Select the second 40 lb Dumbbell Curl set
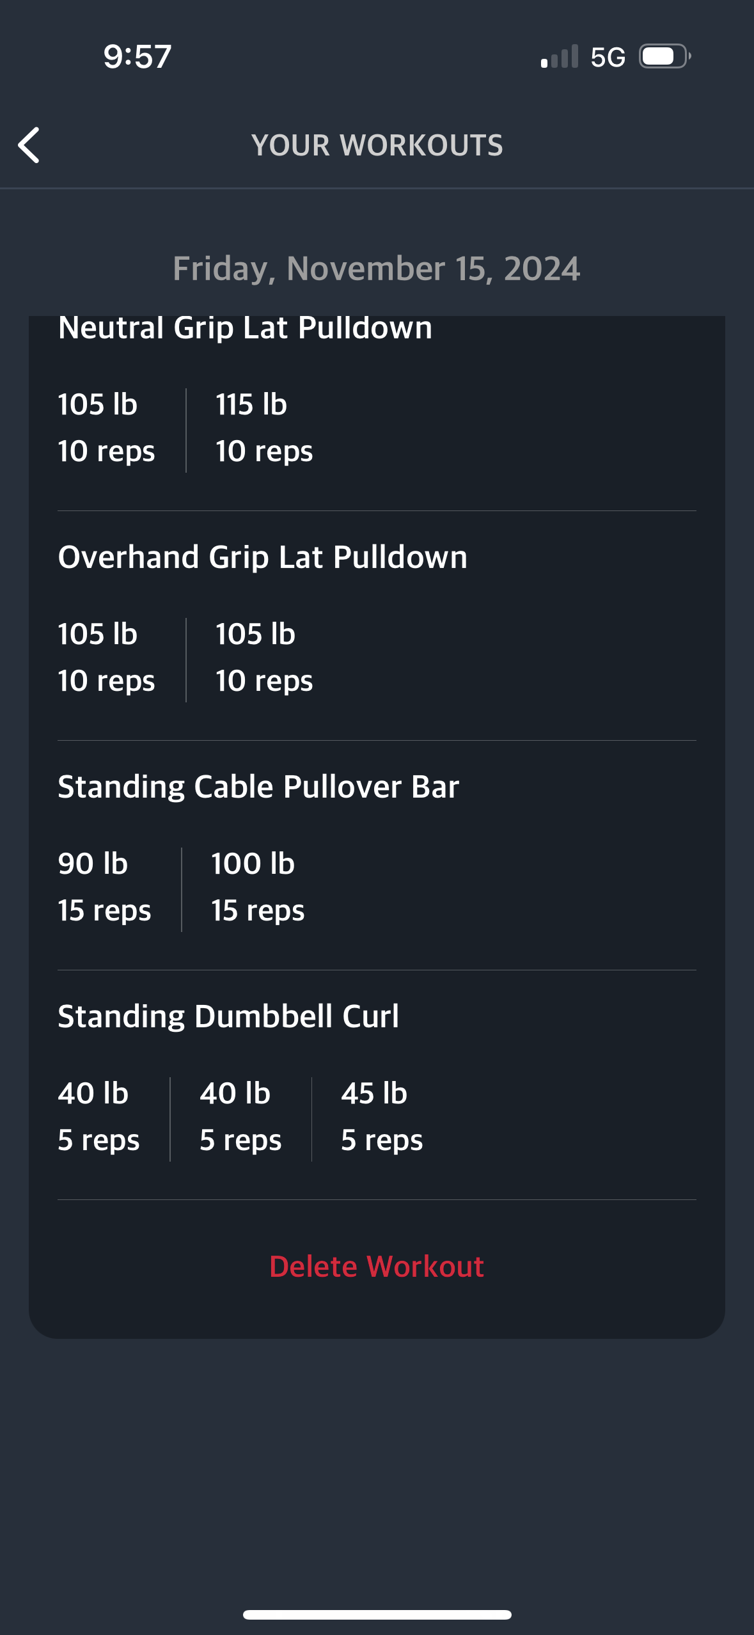 click(x=240, y=1117)
